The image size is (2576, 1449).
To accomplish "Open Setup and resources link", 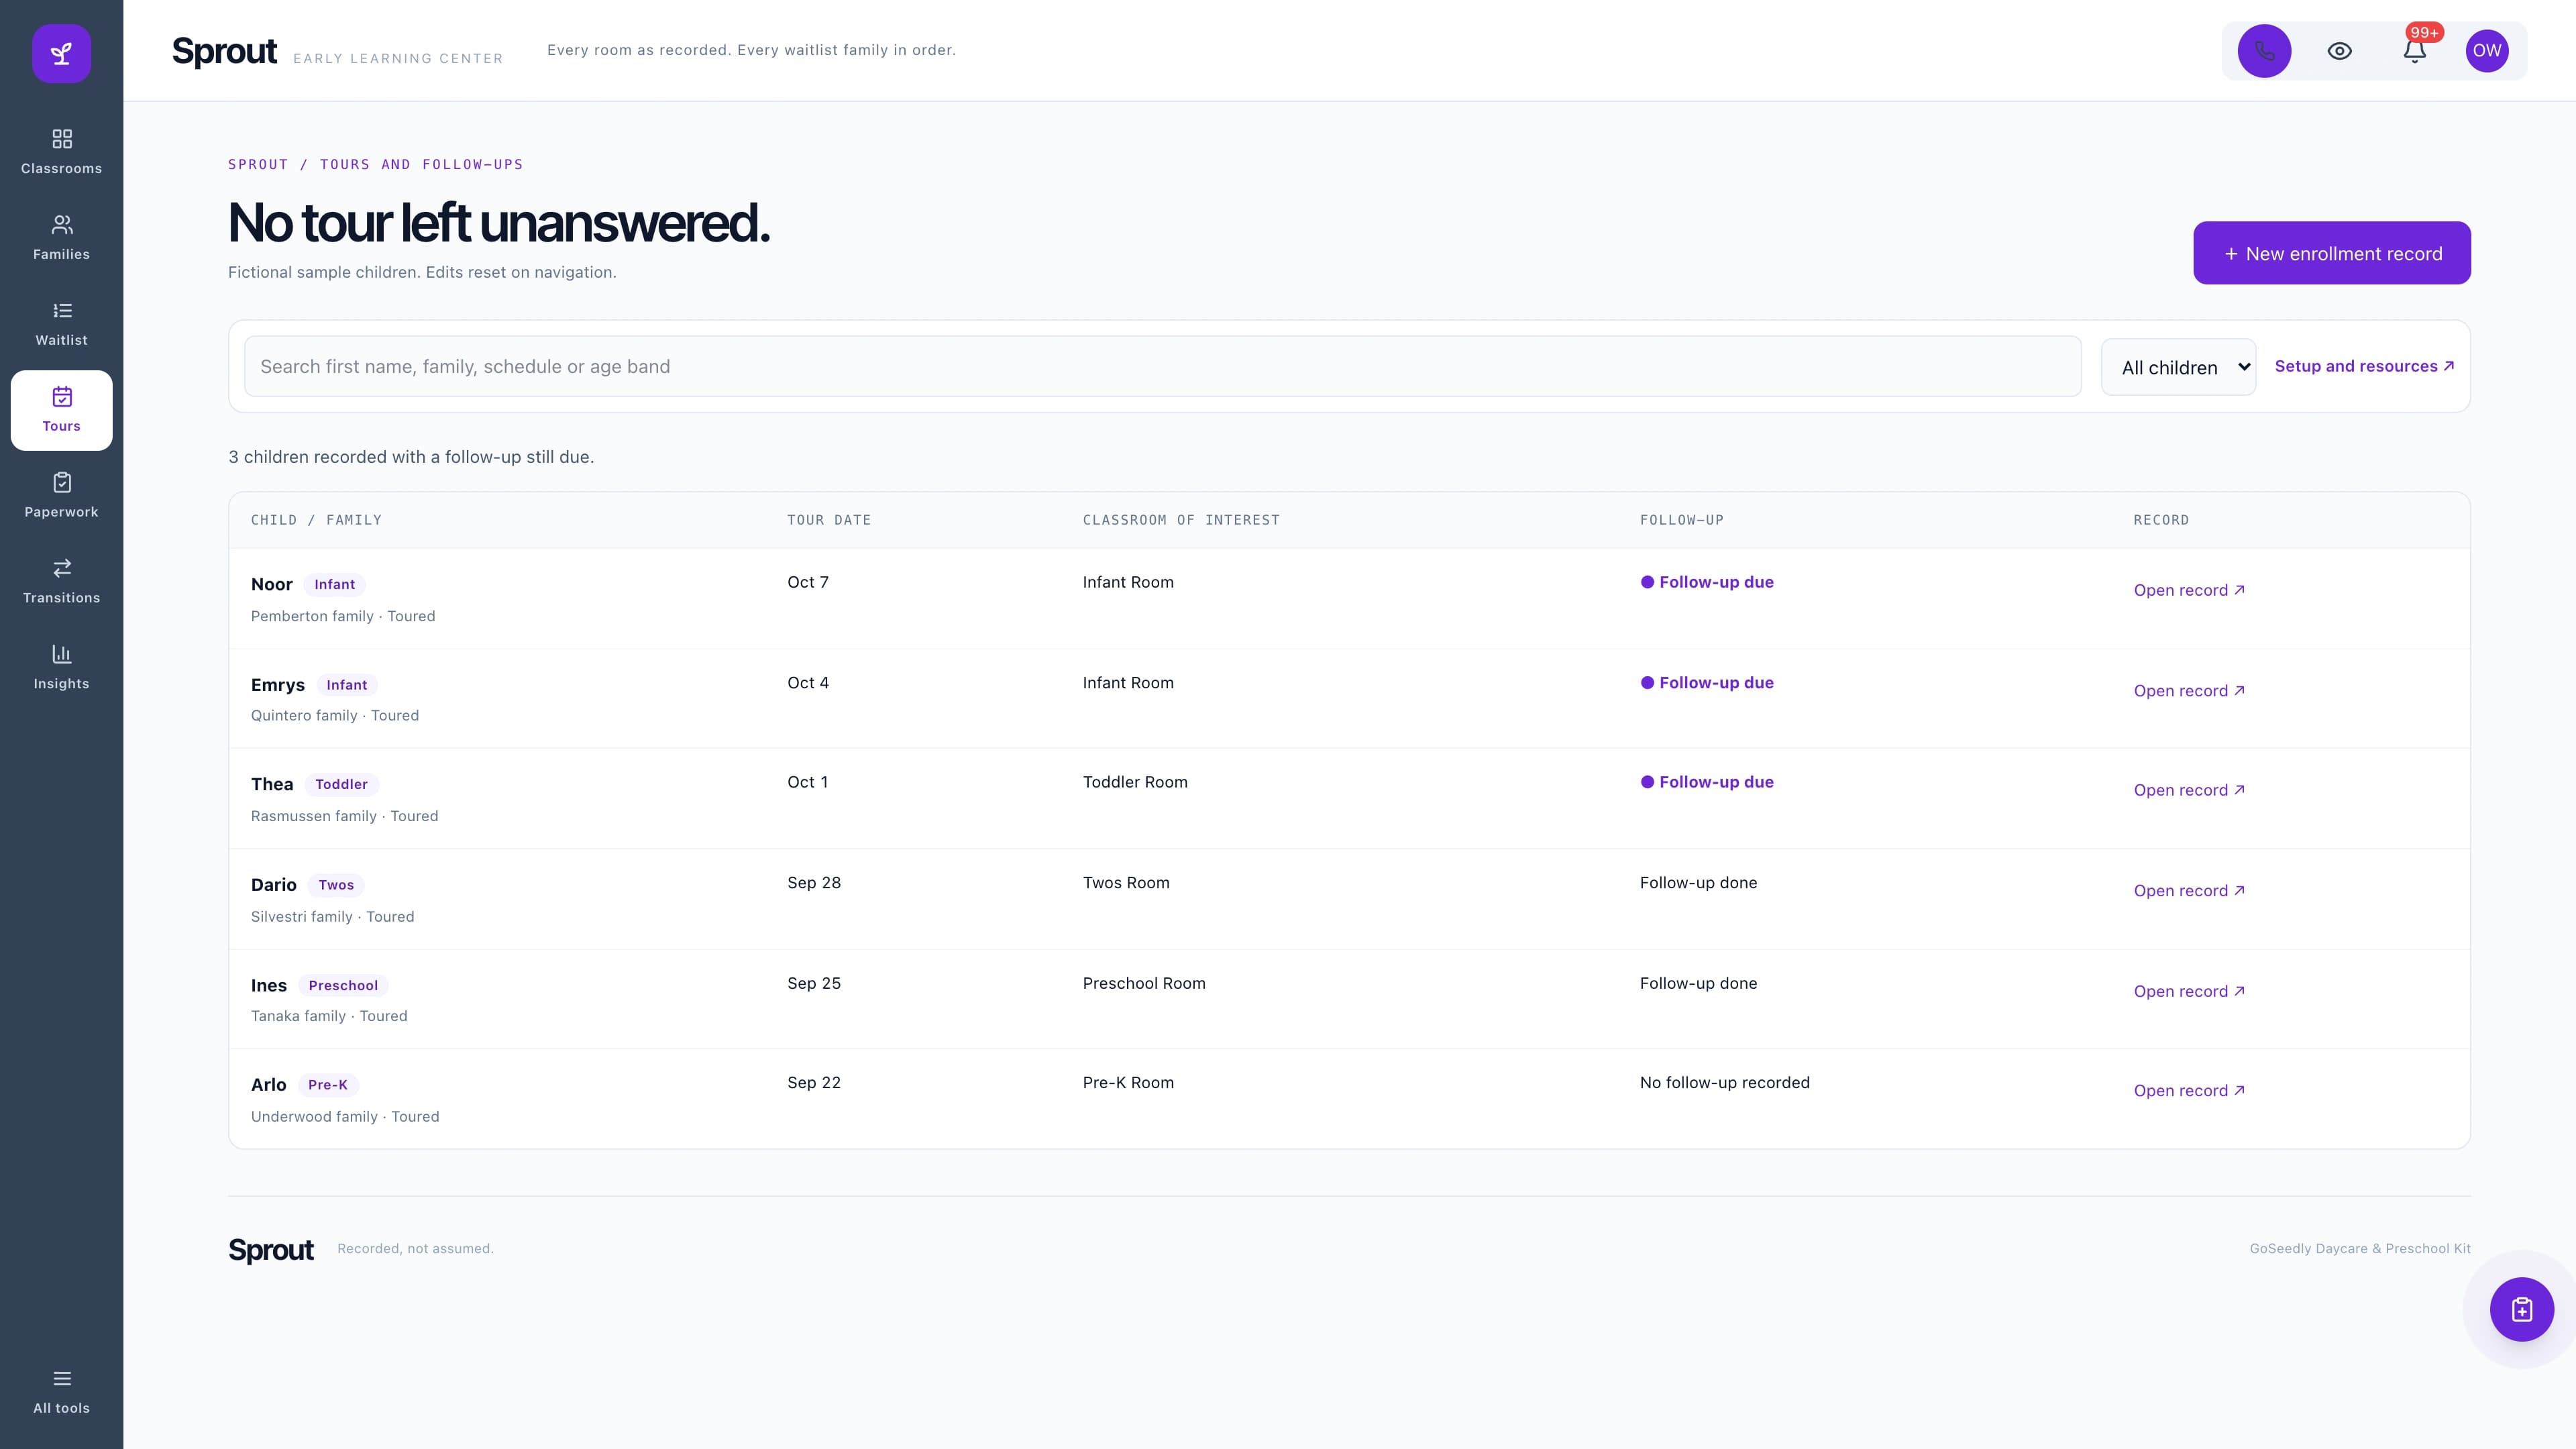I will point(2364,366).
